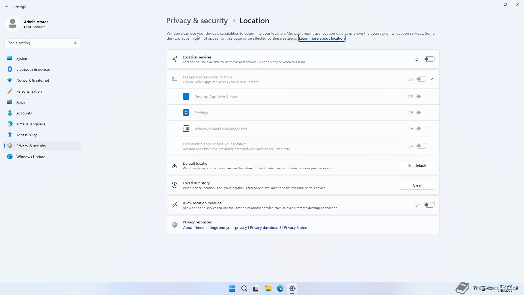The image size is (524, 295).
Task: Open Microsoft Edge from the taskbar
Action: pos(280,288)
